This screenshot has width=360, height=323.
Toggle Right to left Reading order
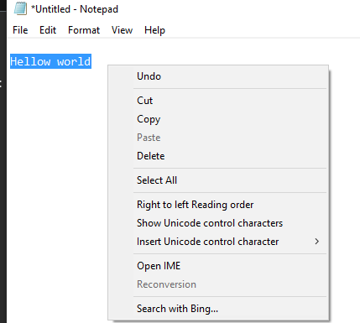[x=218, y=205]
